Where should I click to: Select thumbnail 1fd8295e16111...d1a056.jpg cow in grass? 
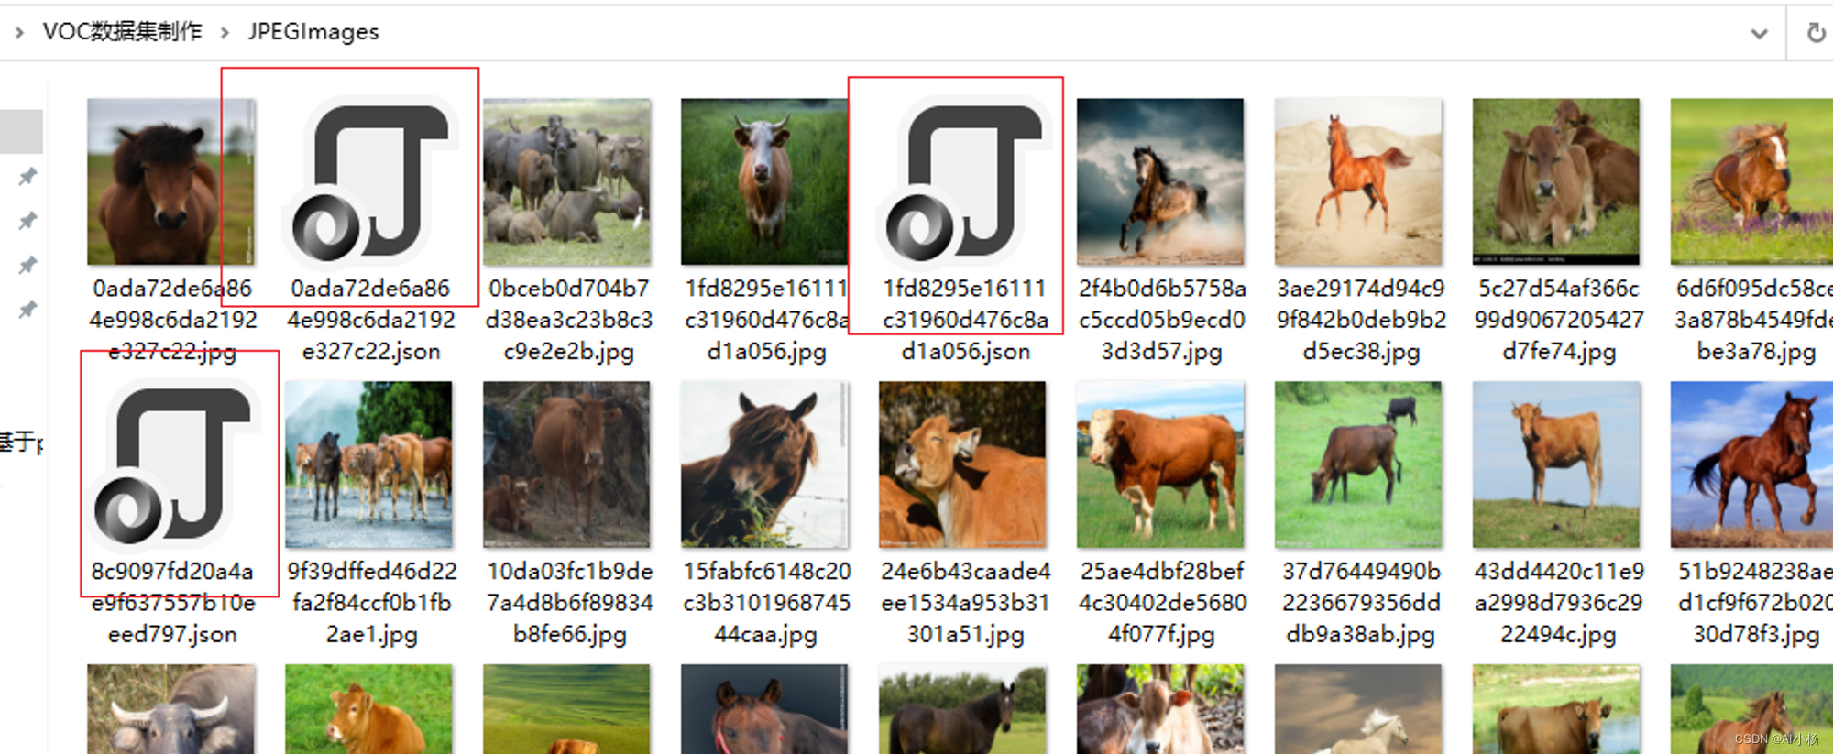(x=764, y=181)
